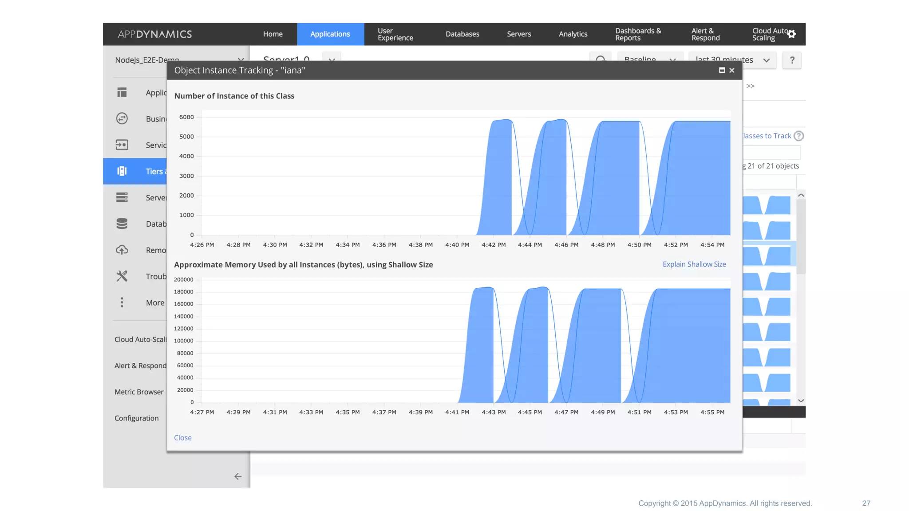This screenshot has height=511, width=909.
Task: Expand the More sidebar menu
Action: tap(122, 303)
